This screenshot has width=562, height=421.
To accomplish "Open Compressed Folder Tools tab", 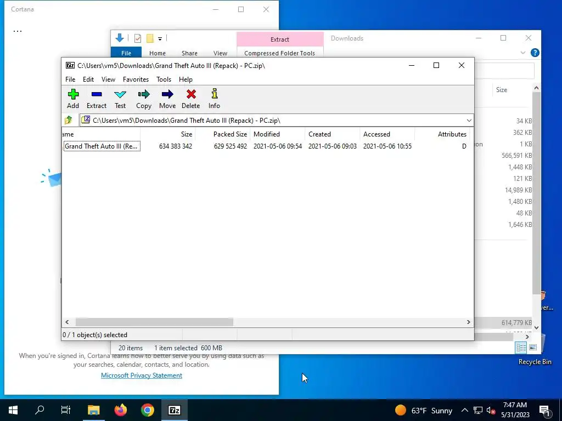I will (279, 53).
